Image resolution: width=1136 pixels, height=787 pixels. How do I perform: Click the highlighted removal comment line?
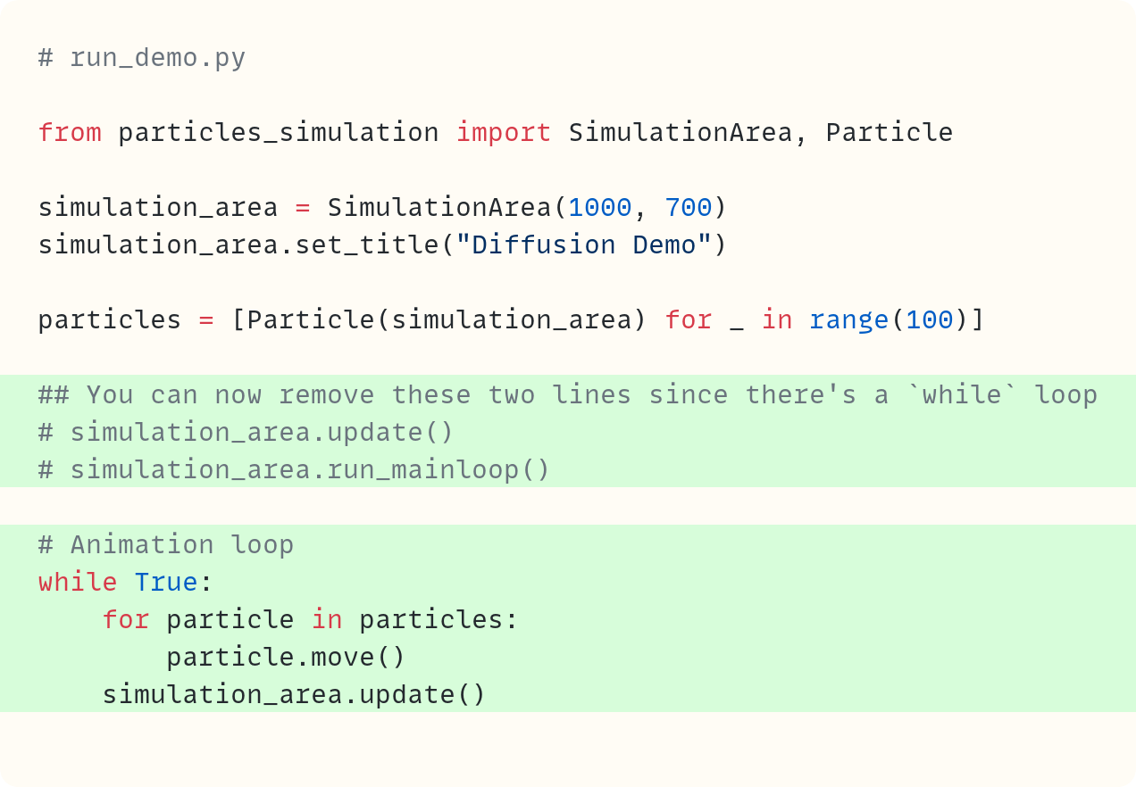click(567, 394)
